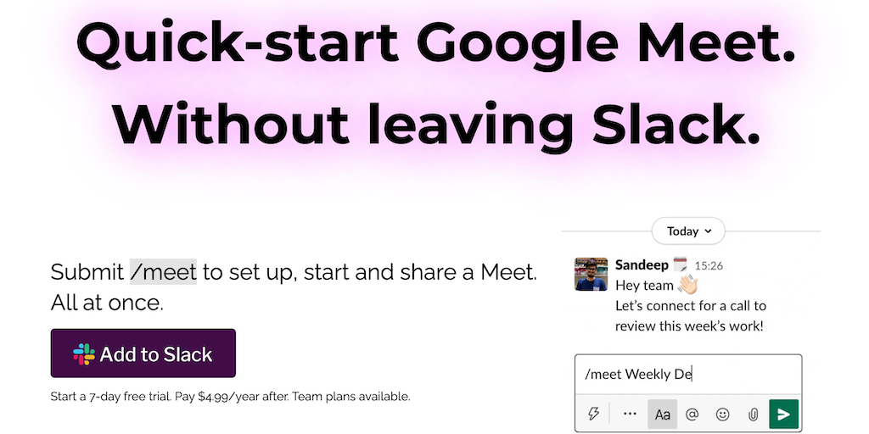869x434 pixels.
Task: Expand the Today date dropdown
Action: 690,231
